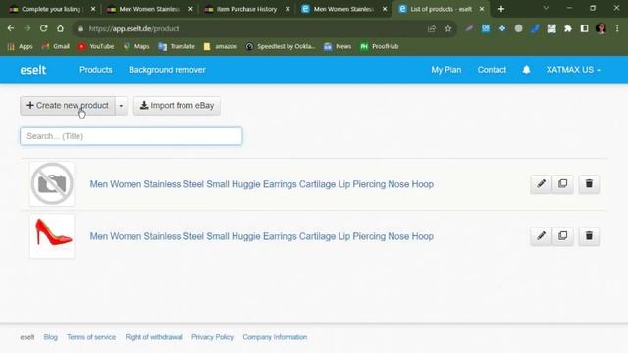This screenshot has width=628, height=353.
Task: Open the Apps bookmark shortcut
Action: coord(20,46)
